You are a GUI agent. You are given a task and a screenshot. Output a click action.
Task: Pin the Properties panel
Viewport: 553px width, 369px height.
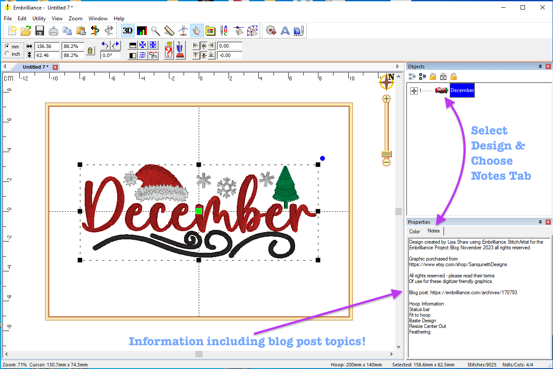point(540,222)
